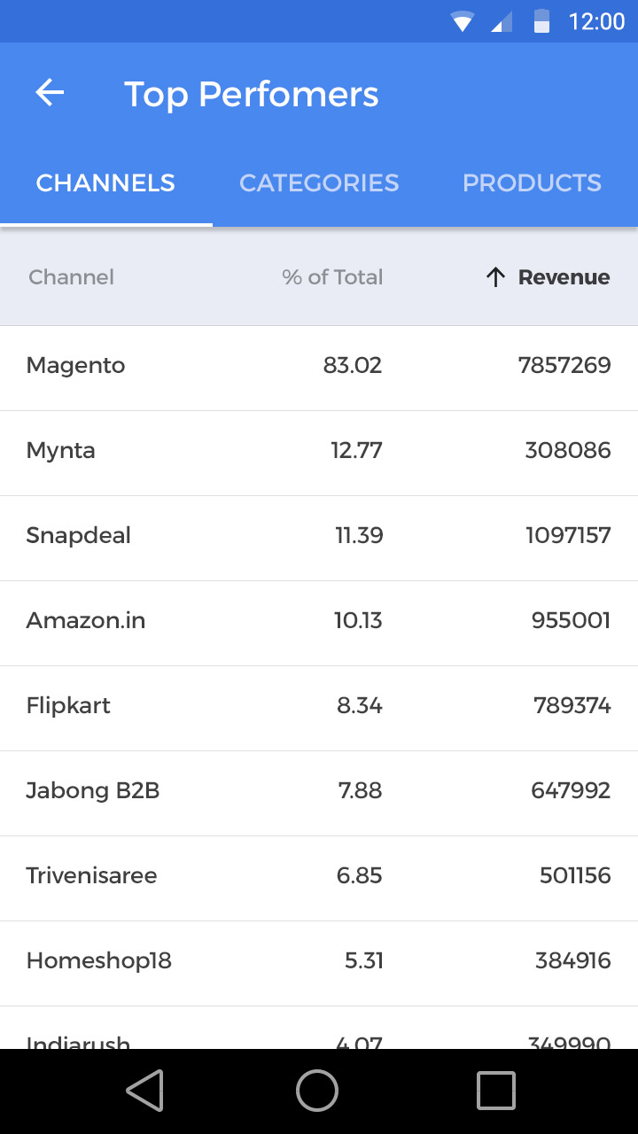Tap the back arrow icon
The image size is (638, 1134).
tap(50, 93)
